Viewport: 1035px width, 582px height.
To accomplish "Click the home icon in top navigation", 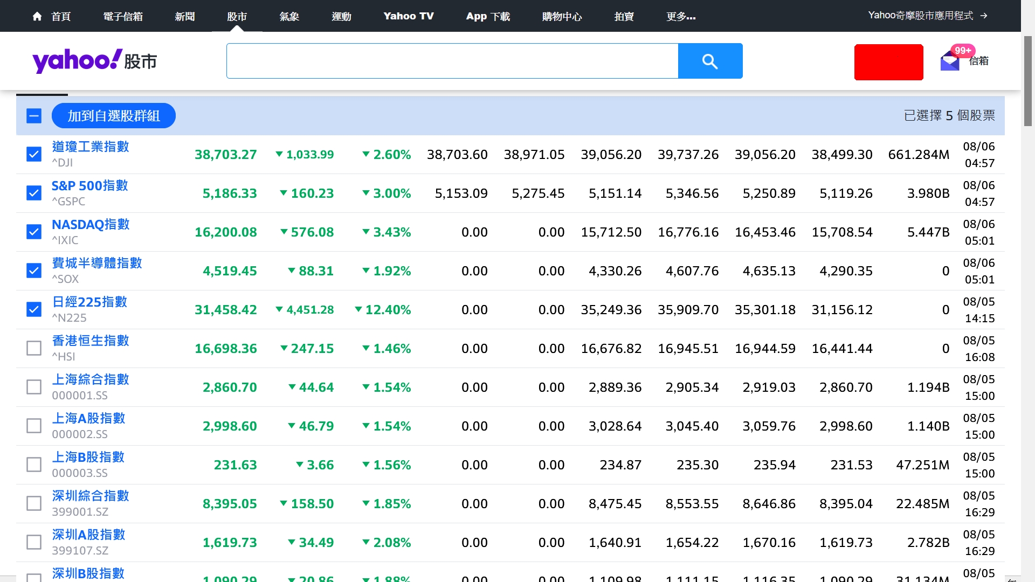I will click(x=37, y=16).
